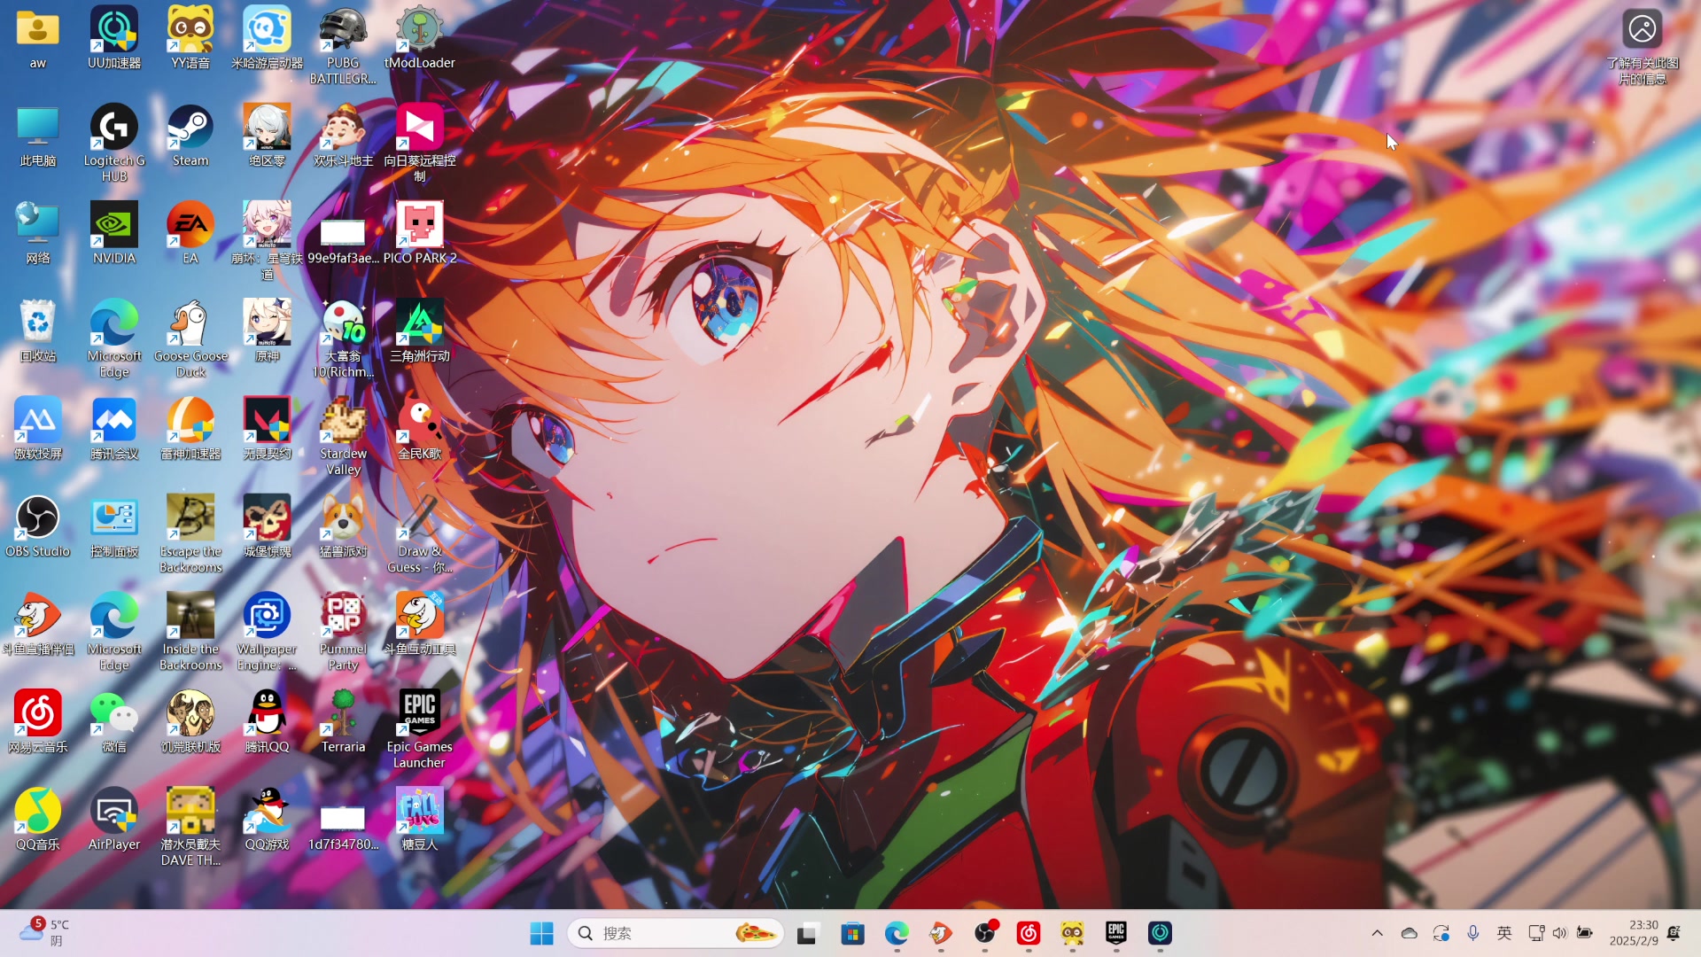
Task: Select the EA app desktop icon
Action: coord(190,233)
